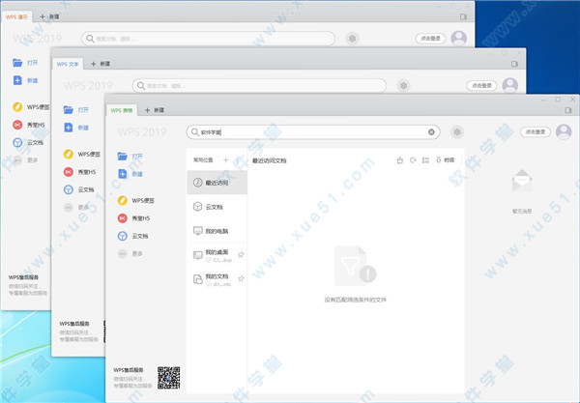
Task: Open the 打开 folder in WPS 文字 window
Action: (75, 110)
